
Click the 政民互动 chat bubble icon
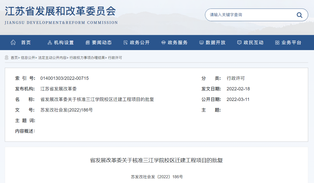click(x=239, y=42)
